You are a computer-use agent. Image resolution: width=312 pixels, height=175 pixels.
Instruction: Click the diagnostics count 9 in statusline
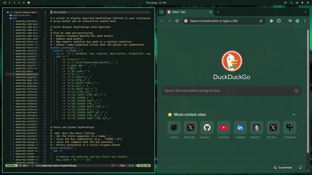coord(114,165)
